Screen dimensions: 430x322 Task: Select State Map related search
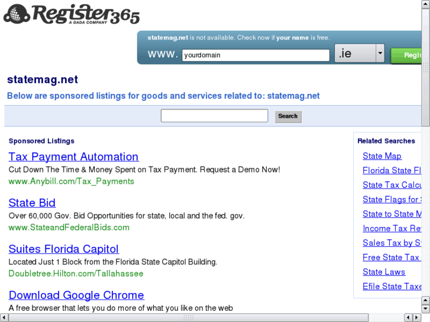point(382,156)
